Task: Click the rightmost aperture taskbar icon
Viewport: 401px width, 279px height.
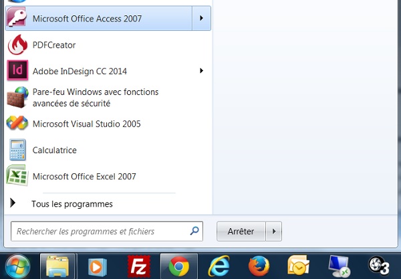Action: (x=379, y=266)
